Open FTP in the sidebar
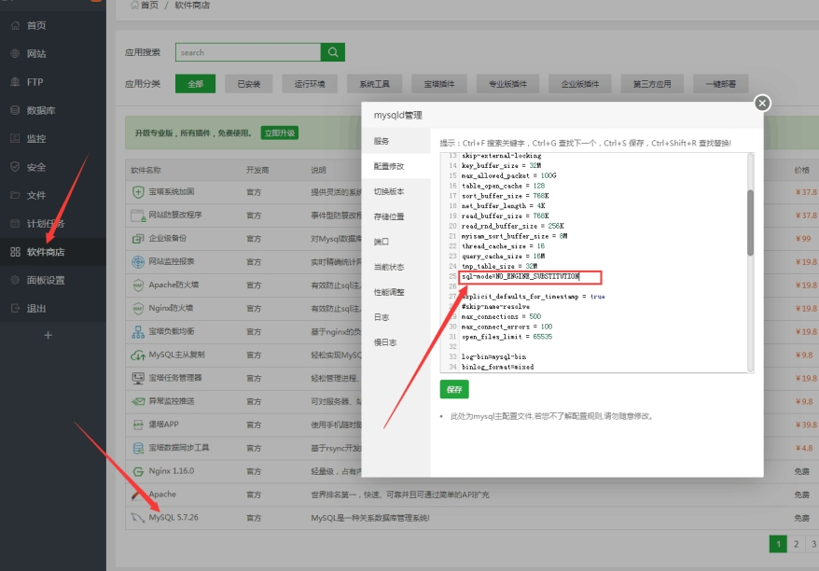819x571 pixels. click(x=35, y=82)
